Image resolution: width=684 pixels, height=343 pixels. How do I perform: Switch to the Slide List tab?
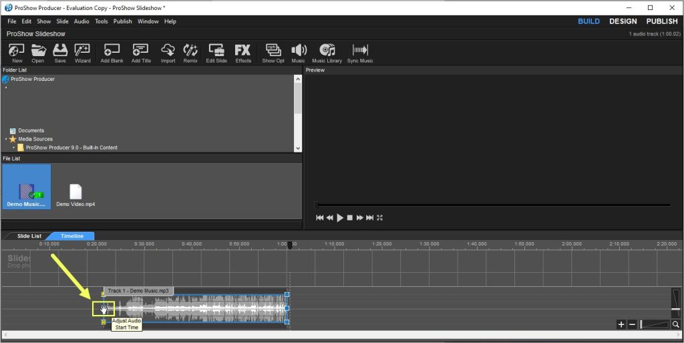[29, 236]
